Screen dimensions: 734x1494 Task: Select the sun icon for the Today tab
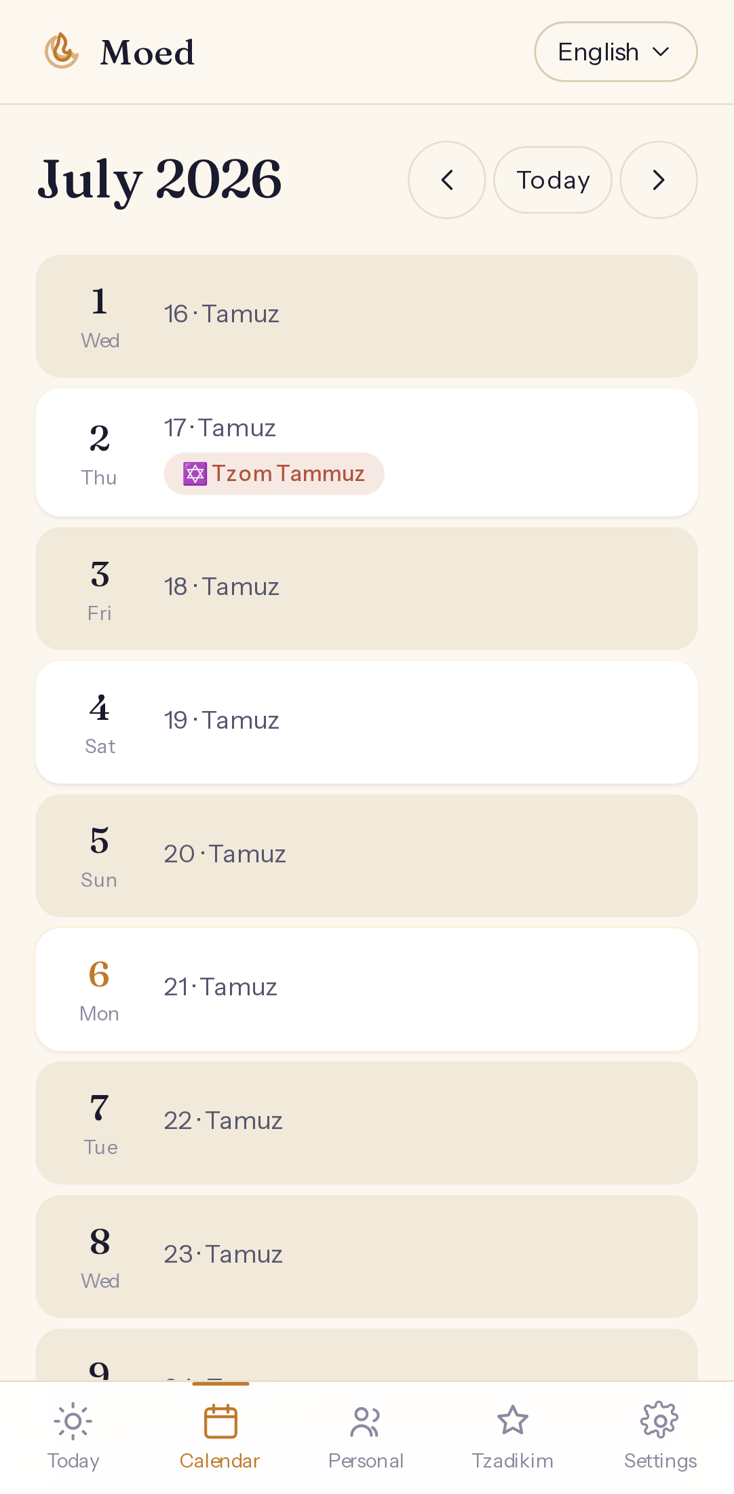click(73, 1421)
